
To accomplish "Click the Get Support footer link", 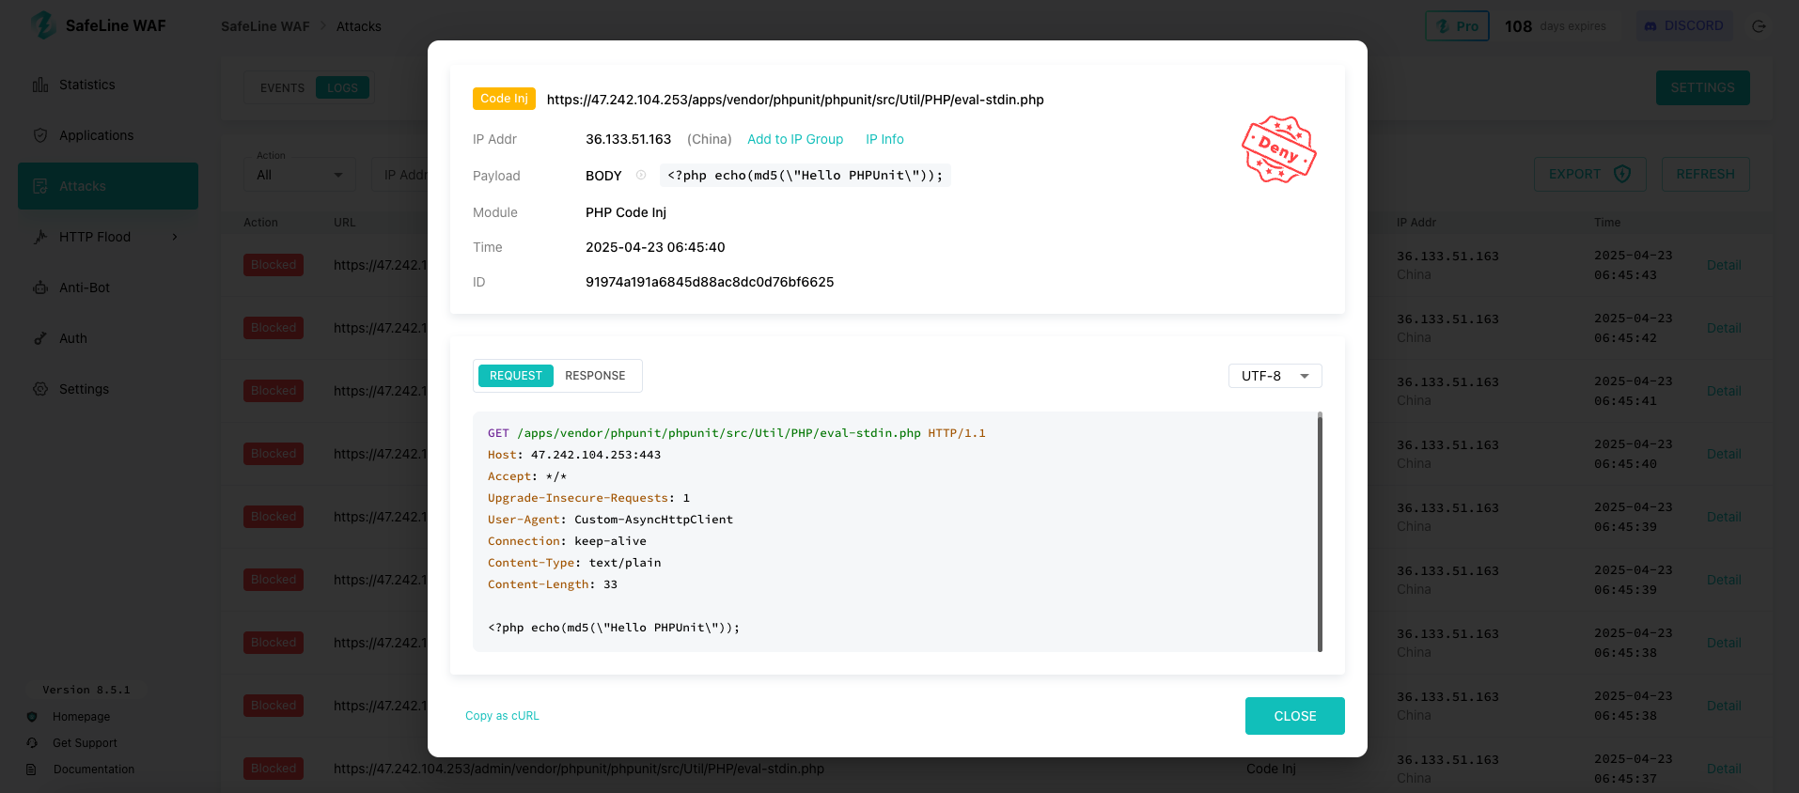I will tap(85, 743).
